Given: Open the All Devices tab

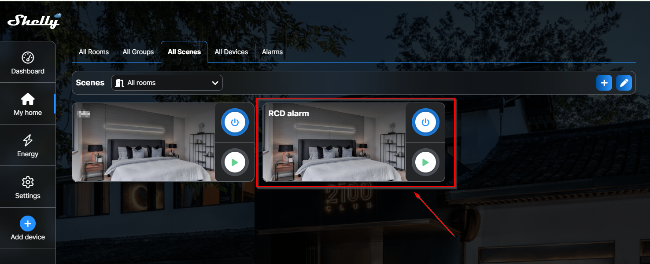Looking at the screenshot, I should 231,52.
